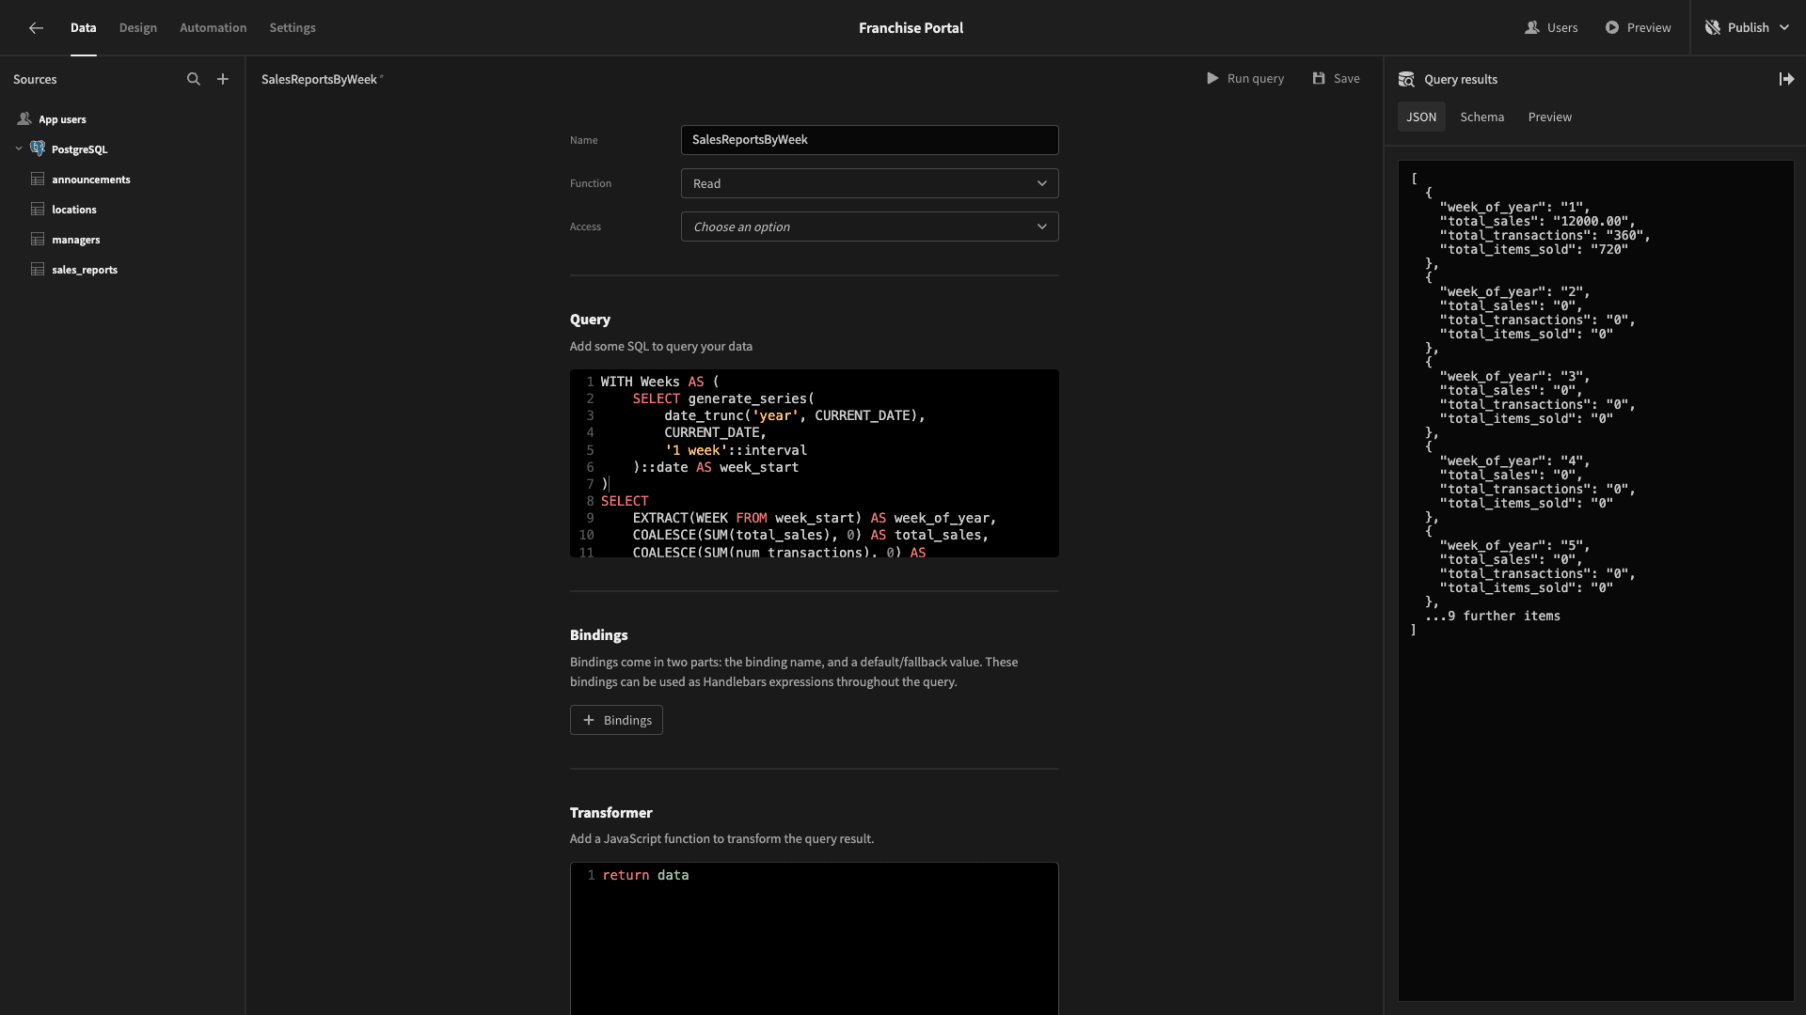Open the announcements table
This screenshot has height=1015, width=1806.
pos(91,180)
